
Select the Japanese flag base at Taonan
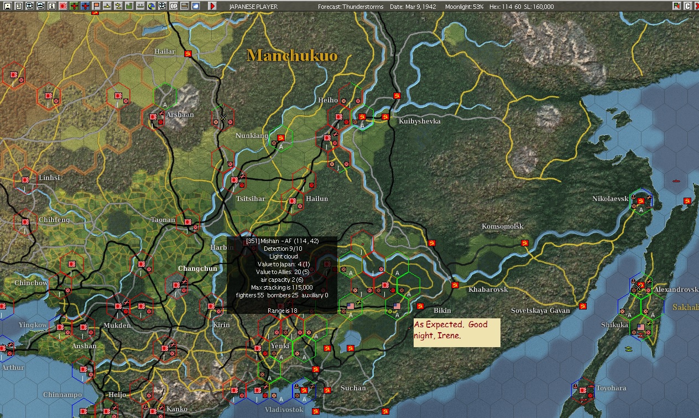click(x=188, y=222)
